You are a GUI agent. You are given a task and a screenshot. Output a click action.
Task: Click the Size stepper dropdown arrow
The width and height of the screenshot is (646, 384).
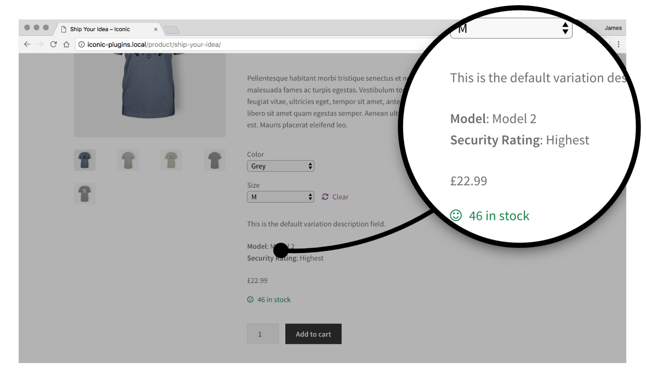pos(309,197)
